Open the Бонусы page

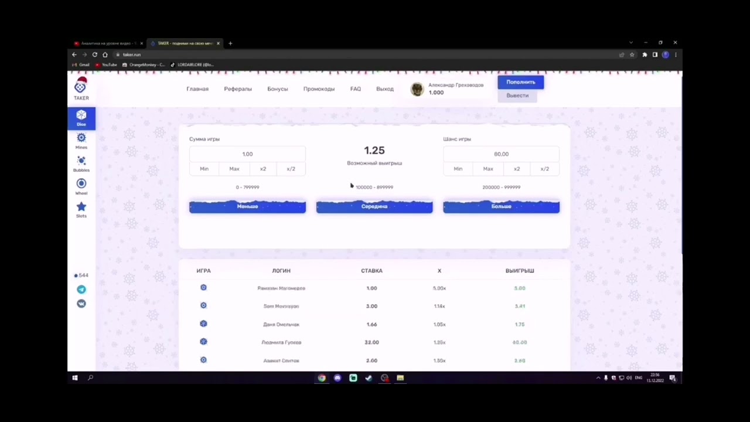pyautogui.click(x=278, y=89)
